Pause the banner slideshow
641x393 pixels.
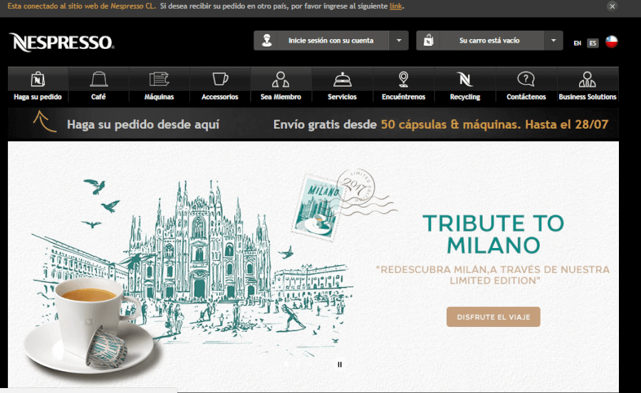(x=340, y=365)
